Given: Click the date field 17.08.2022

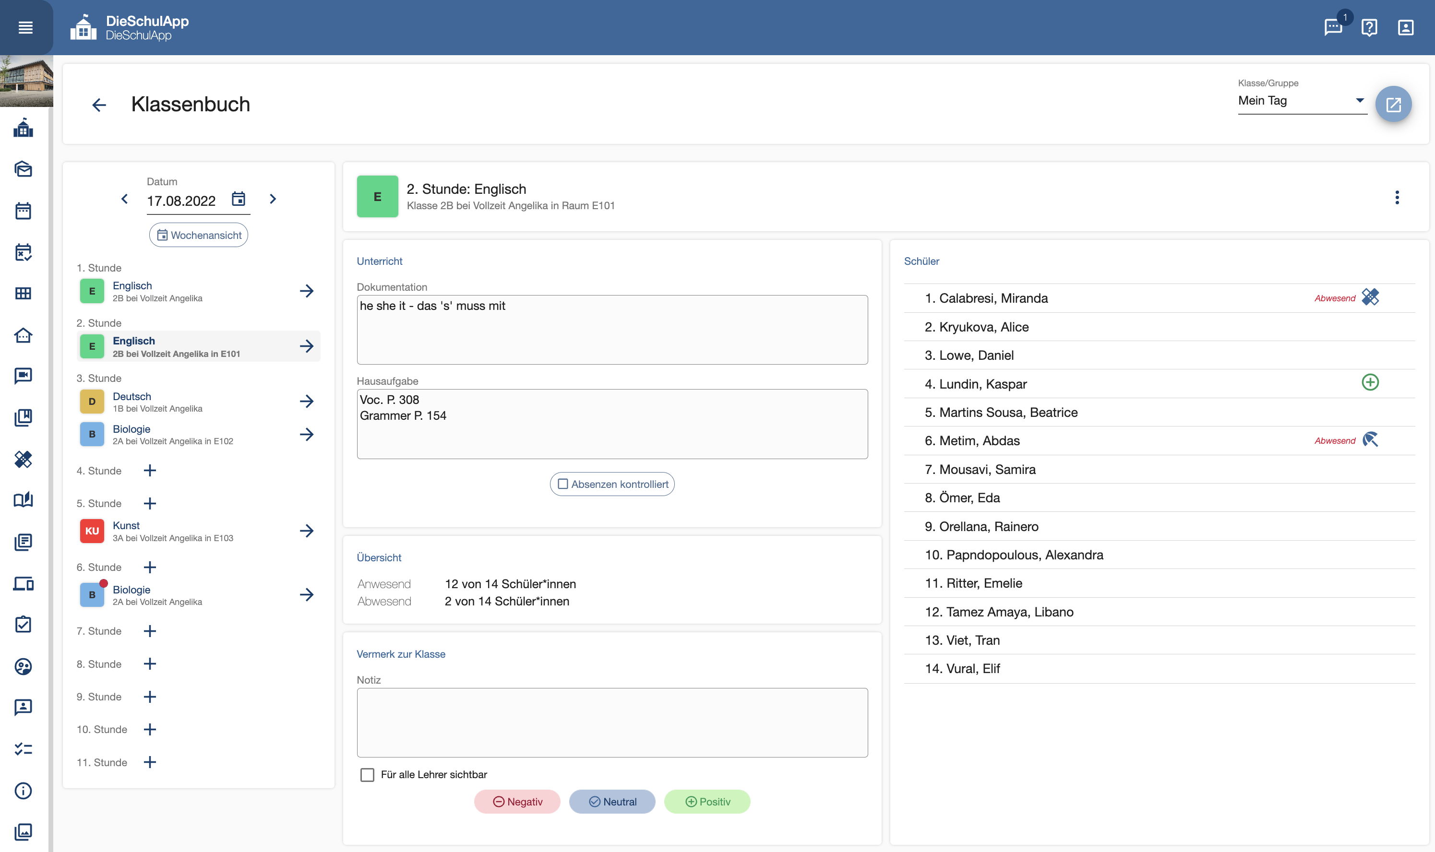Looking at the screenshot, I should (181, 201).
